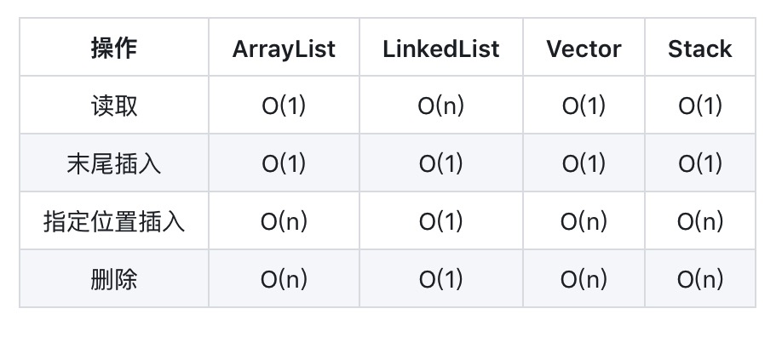The image size is (782, 337).
Task: Click Vector's O(n) cell in 删除 row
Action: [584, 280]
